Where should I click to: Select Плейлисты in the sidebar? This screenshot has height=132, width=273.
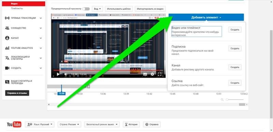17,9
